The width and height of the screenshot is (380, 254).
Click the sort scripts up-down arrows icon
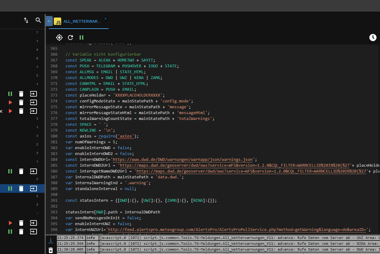26,20
